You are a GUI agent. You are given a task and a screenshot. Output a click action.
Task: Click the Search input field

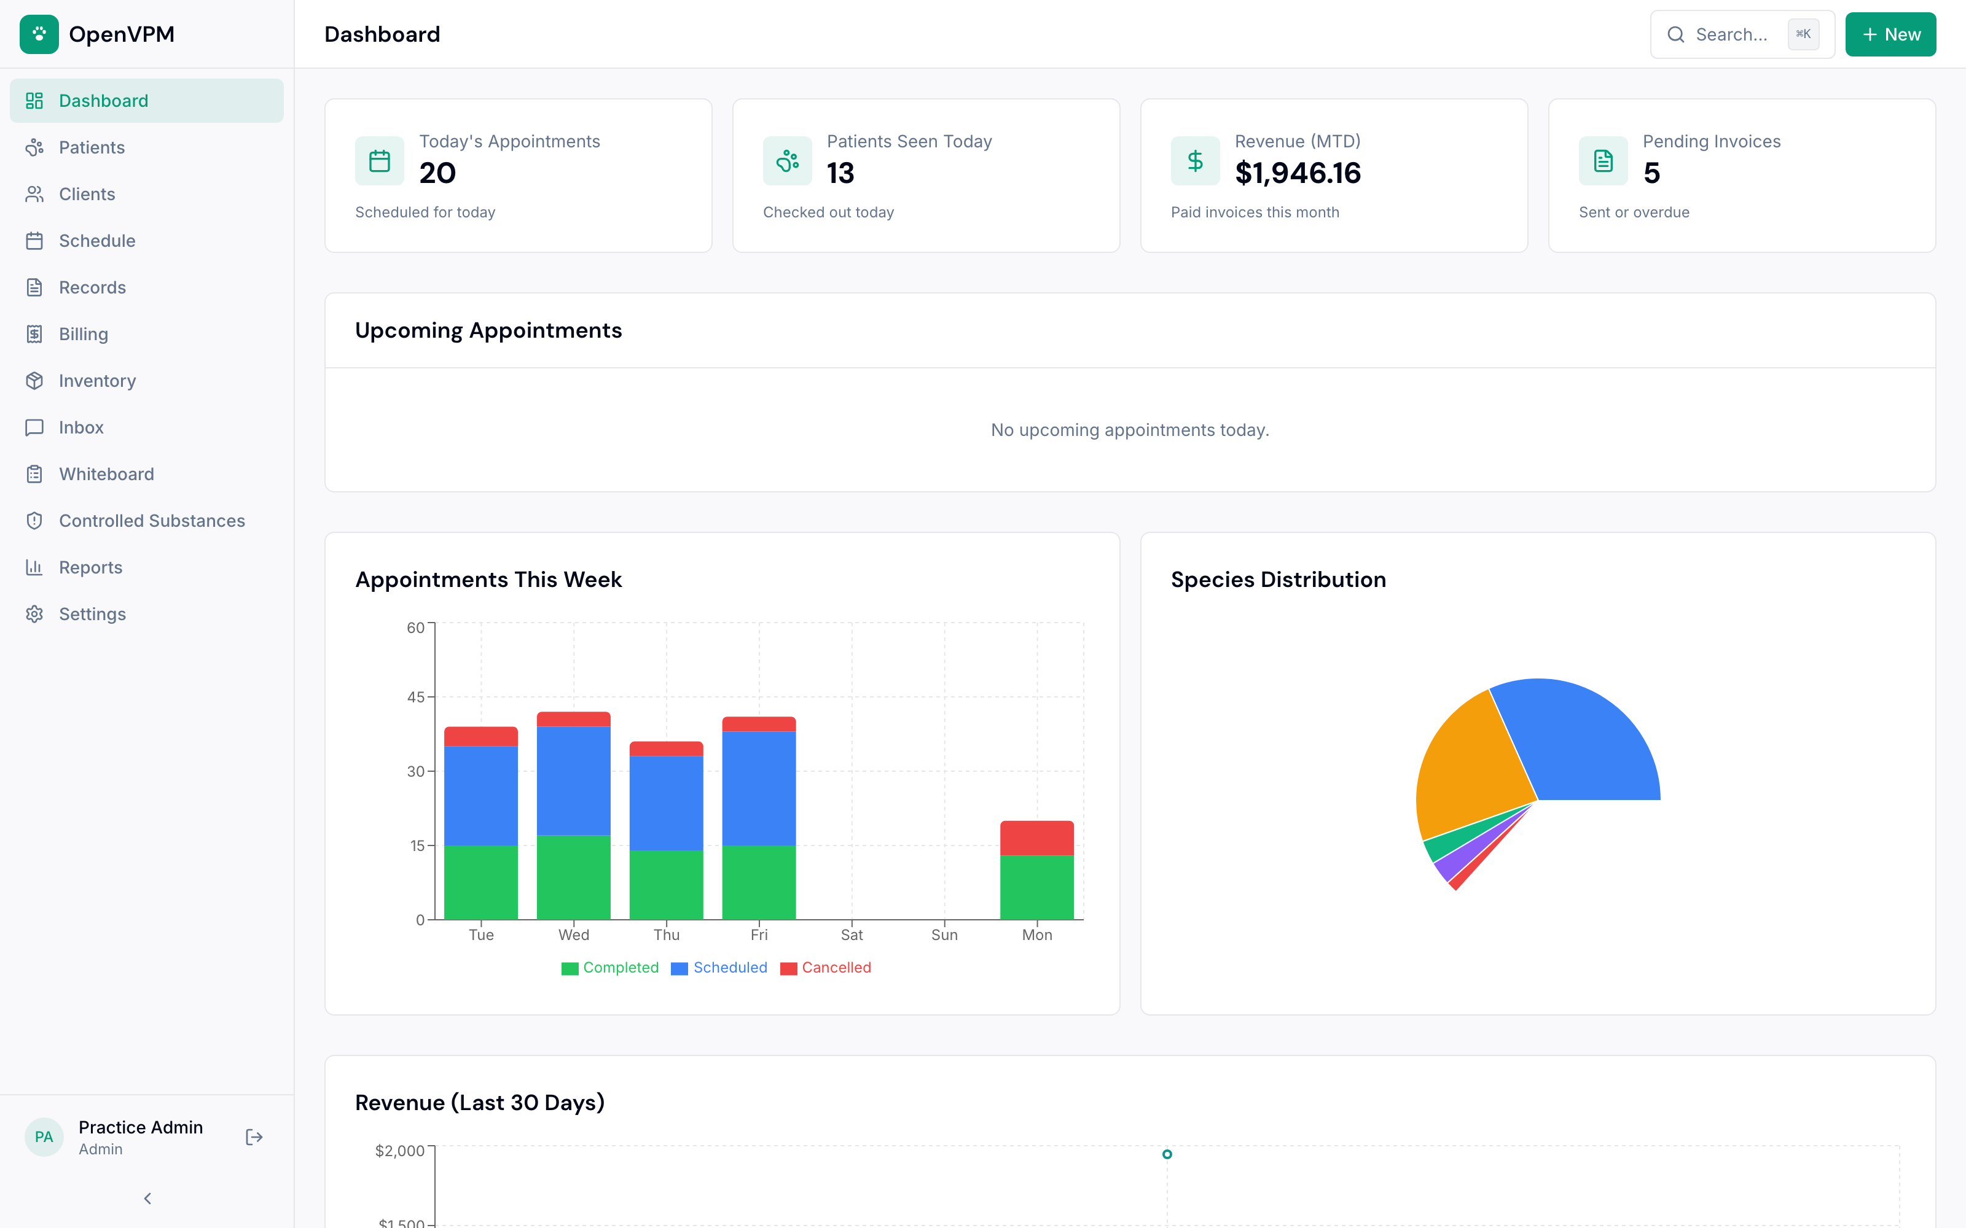[1742, 34]
